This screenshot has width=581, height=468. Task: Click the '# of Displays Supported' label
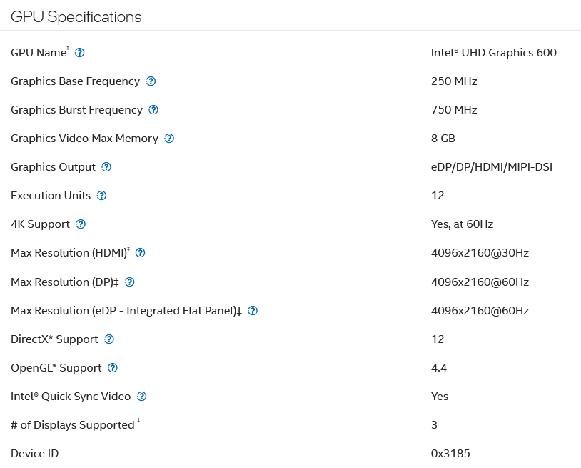pos(72,425)
